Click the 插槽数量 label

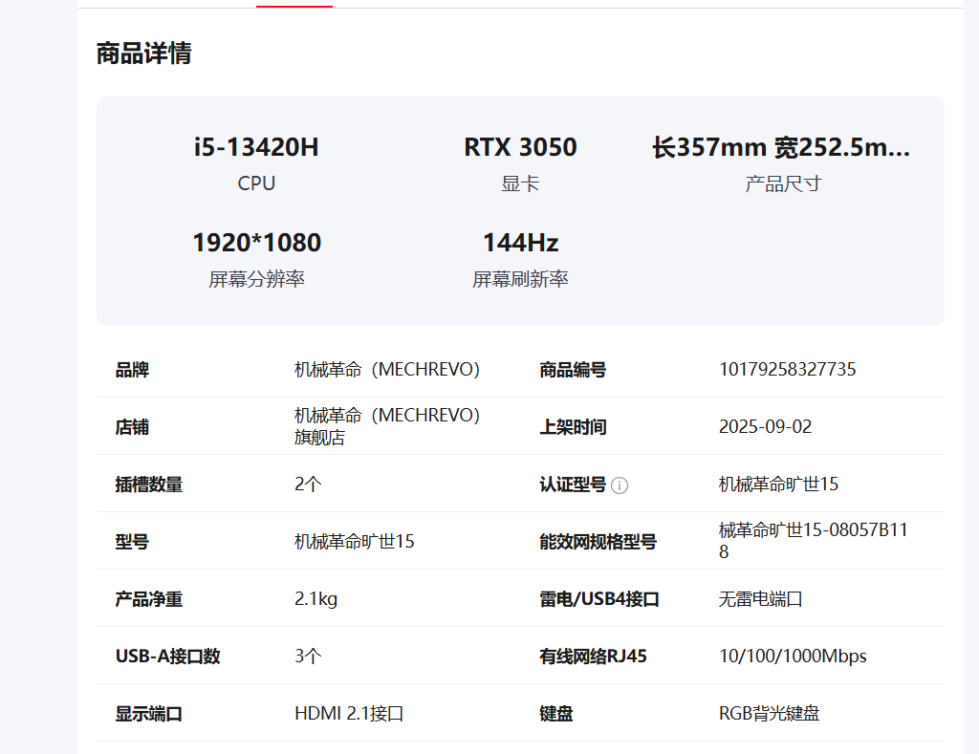tap(149, 485)
